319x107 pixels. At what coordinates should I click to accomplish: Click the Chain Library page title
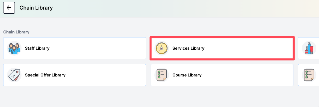click(x=36, y=8)
